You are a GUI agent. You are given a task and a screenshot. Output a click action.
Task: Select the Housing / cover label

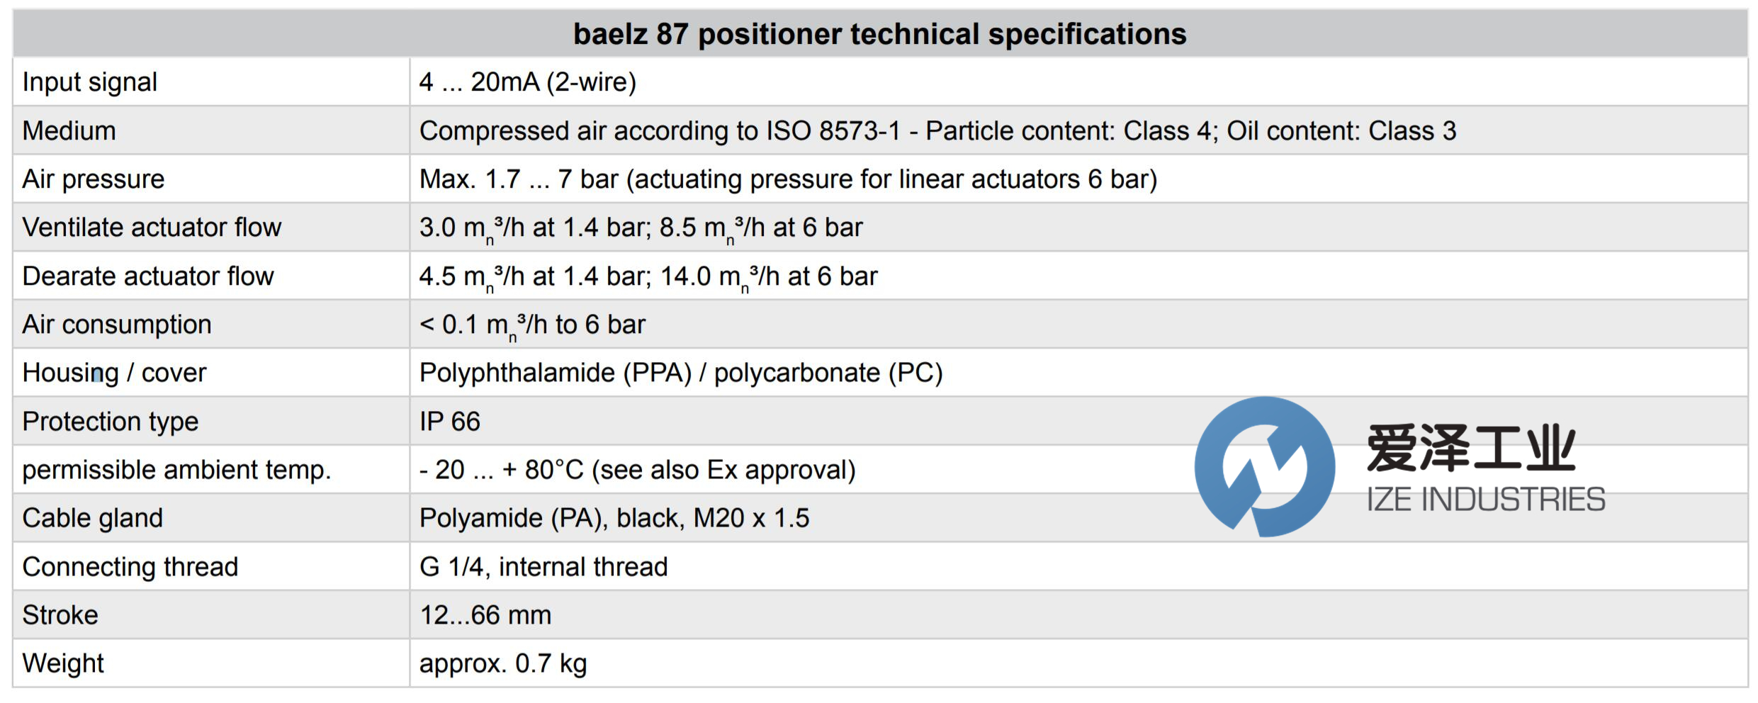click(115, 373)
